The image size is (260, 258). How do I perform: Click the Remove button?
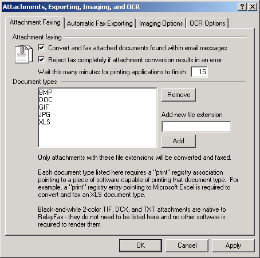(179, 95)
